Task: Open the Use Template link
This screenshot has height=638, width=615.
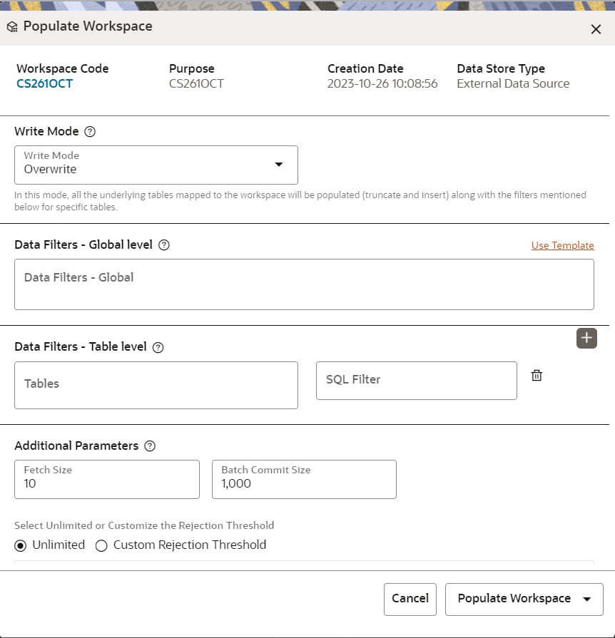Action: pos(562,245)
